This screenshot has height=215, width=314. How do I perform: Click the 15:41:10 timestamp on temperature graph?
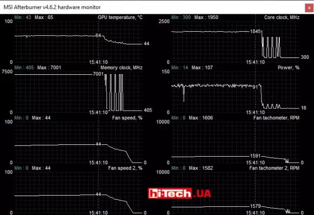(99, 62)
